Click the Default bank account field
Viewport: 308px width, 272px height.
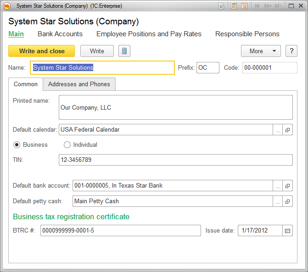tap(173, 186)
